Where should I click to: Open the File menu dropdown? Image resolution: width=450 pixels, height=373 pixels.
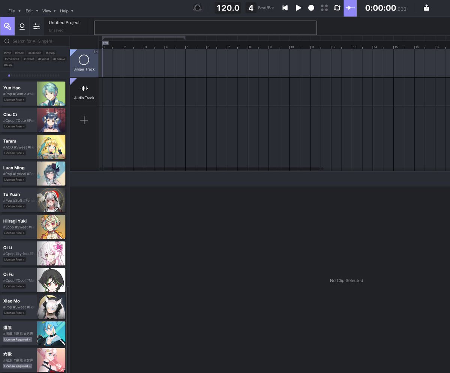(x=11, y=11)
